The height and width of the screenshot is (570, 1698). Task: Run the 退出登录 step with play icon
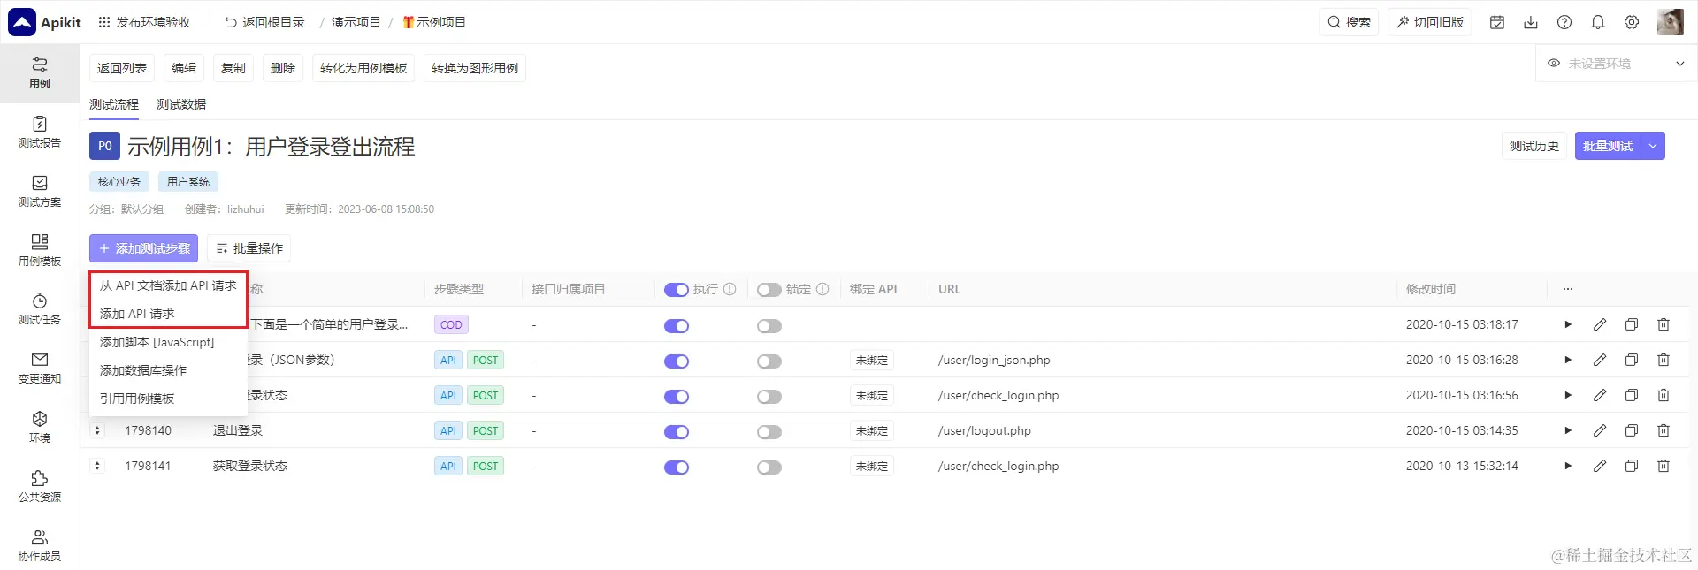pos(1568,430)
